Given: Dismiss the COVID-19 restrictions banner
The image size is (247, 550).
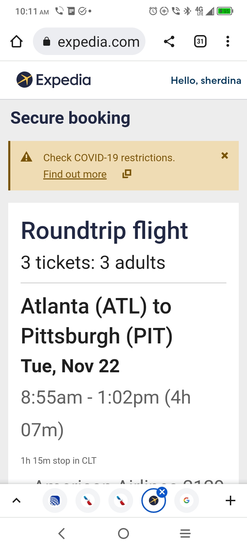Looking at the screenshot, I should point(225,156).
